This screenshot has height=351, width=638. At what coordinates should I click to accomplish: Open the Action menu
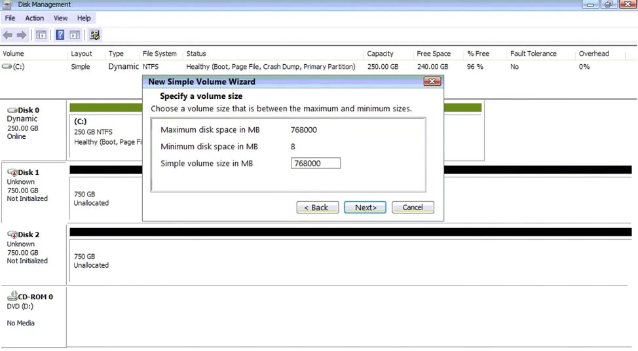pyautogui.click(x=34, y=18)
